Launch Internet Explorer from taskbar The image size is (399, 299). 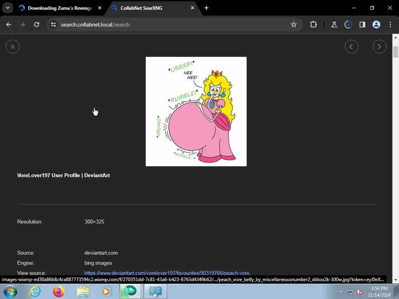point(35,291)
